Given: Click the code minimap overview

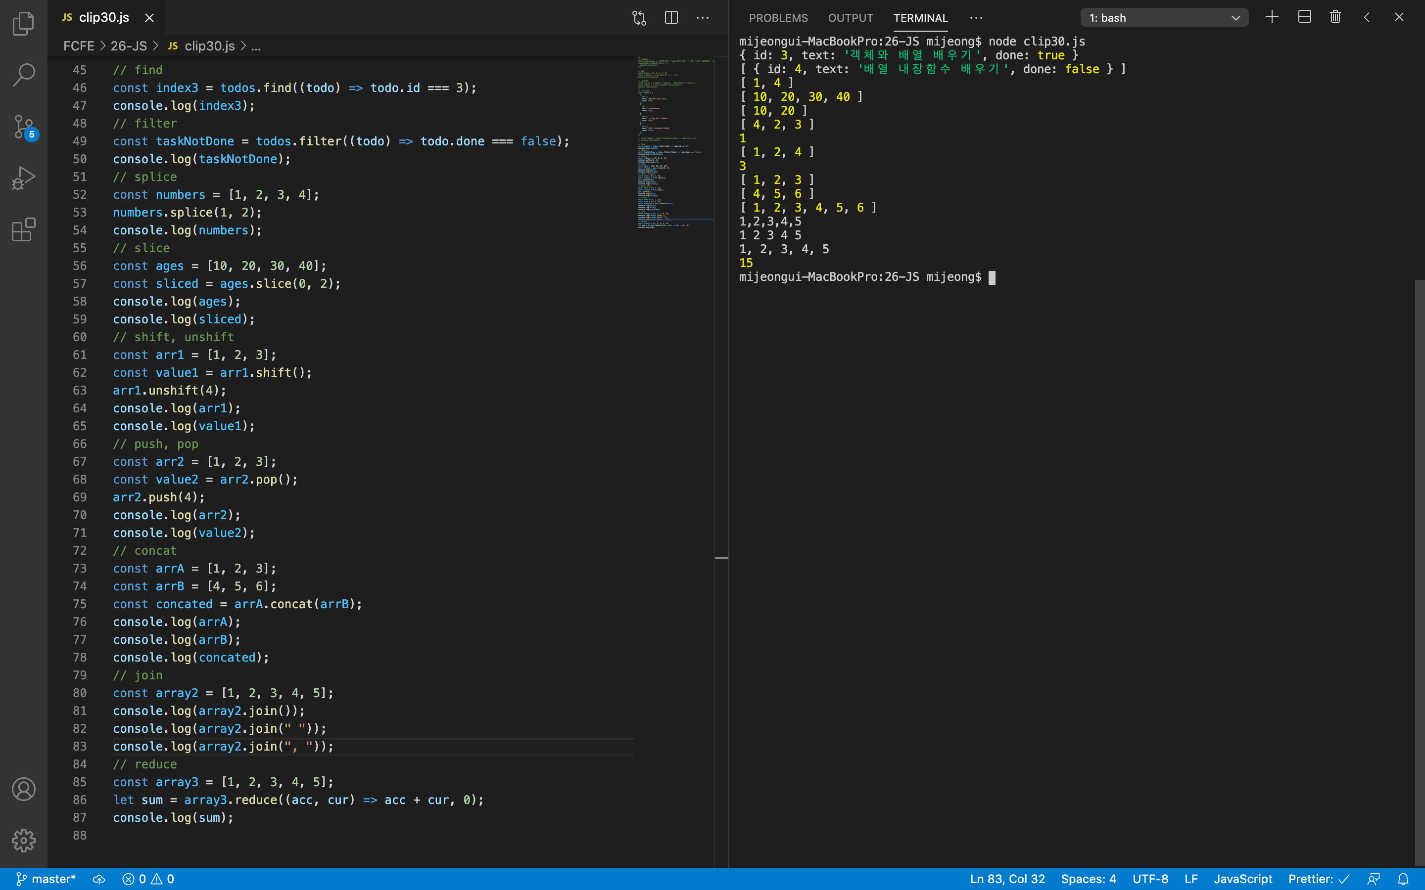Looking at the screenshot, I should [x=675, y=141].
